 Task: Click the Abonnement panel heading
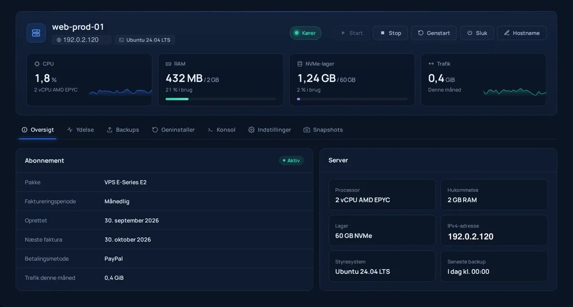click(44, 160)
